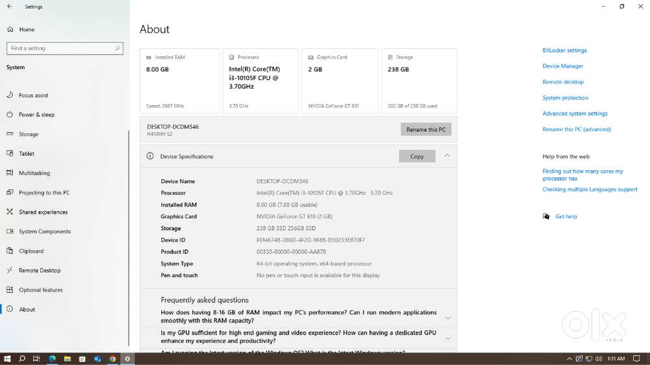Image resolution: width=650 pixels, height=365 pixels.
Task: Copy the device specifications
Action: [417, 157]
